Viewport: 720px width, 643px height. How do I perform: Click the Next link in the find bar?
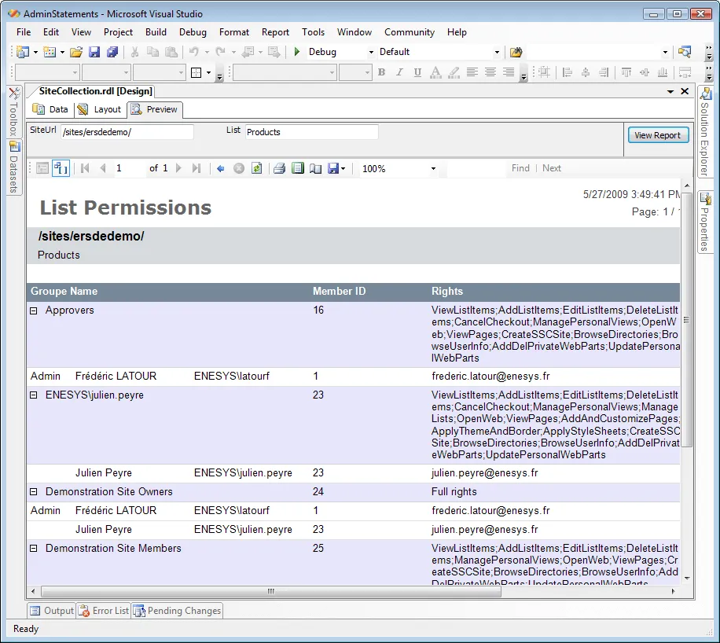click(x=551, y=167)
